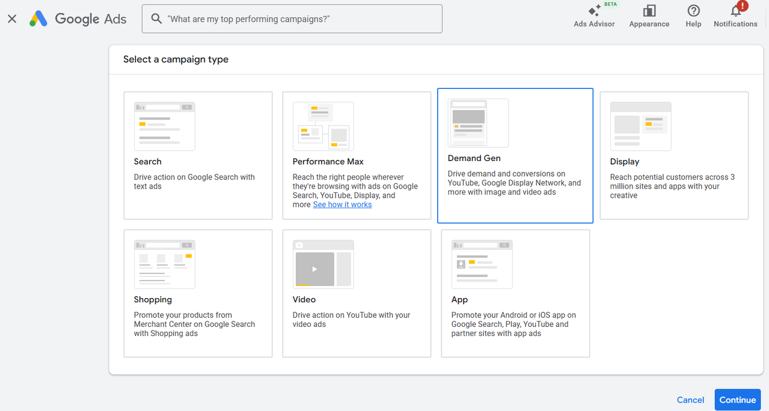
Task: Click the Google Ads logo
Action: (78, 19)
